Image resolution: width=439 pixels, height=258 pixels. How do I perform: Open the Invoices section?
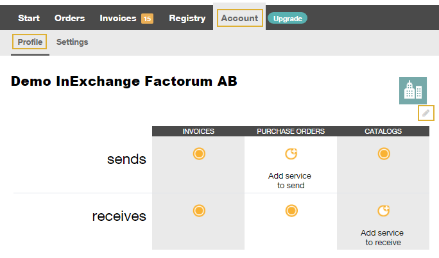click(118, 18)
